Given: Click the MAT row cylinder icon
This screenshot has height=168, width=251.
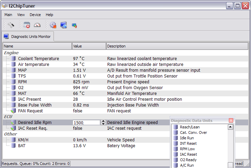Looking at the screenshot, I should 13,93.
